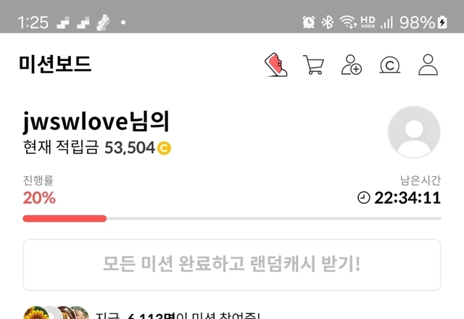This screenshot has width=464, height=319.
Task: Tap the invite friend icon
Action: coord(351,65)
